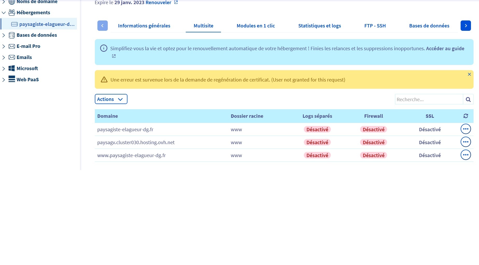Open options menu for paysagiste-elagueur-dg.fr row
The height and width of the screenshot is (265, 479).
point(466,129)
